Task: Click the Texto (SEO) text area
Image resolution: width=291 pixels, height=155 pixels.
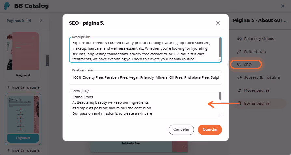Action: coord(145,104)
